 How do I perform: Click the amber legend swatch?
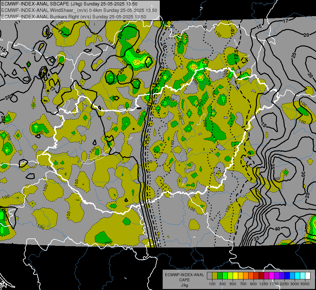[x=240, y=276]
